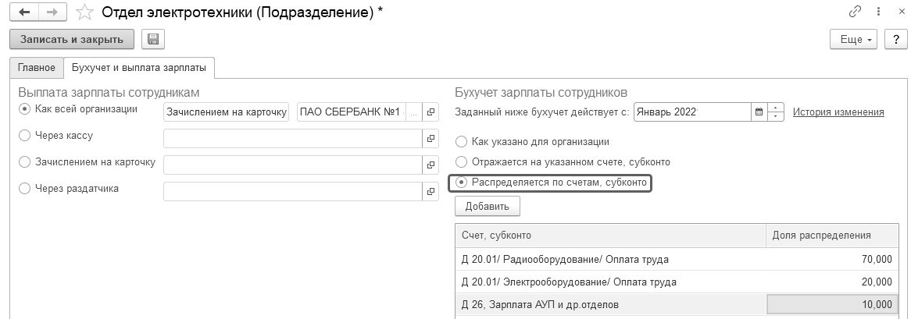Open the Бухучет и выплата зарплаты tab
The image size is (911, 319).
pyautogui.click(x=139, y=68)
